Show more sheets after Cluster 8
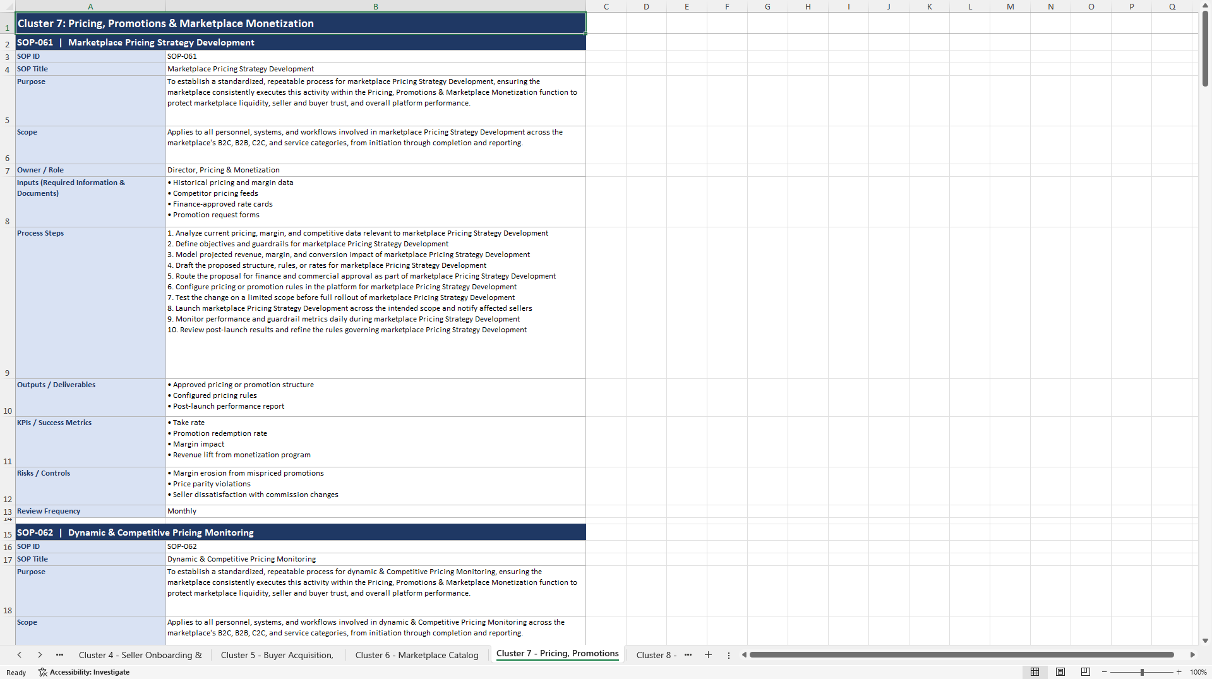The image size is (1212, 679). click(688, 655)
